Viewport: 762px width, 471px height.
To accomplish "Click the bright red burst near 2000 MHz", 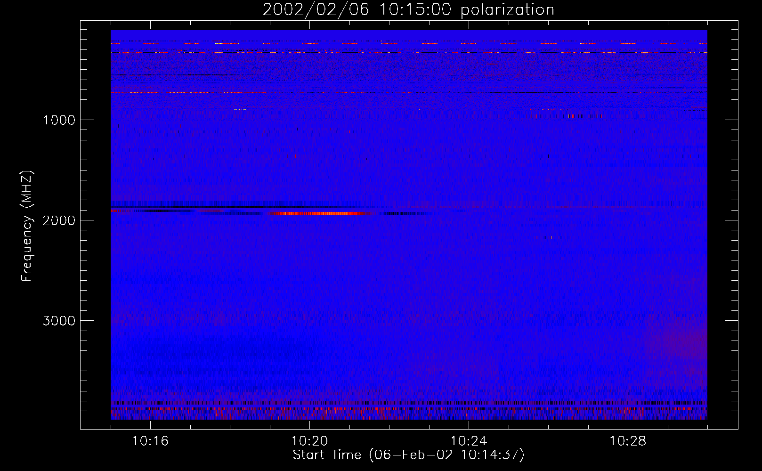I will click(320, 213).
